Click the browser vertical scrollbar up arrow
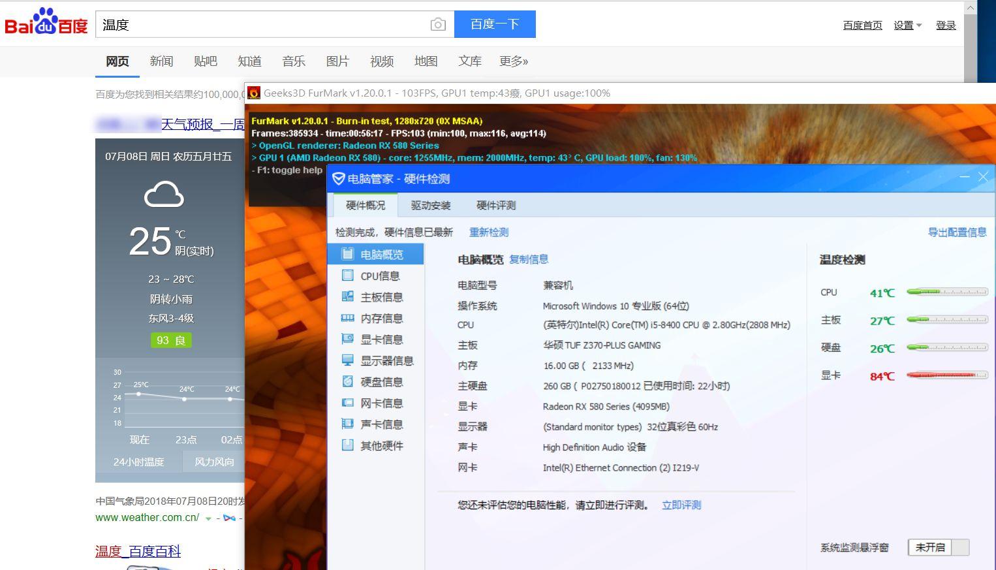 point(971,8)
